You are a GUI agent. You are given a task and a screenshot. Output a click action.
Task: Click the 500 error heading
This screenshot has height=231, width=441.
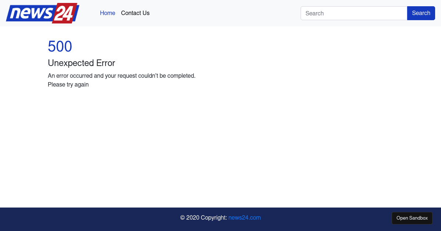(x=60, y=46)
